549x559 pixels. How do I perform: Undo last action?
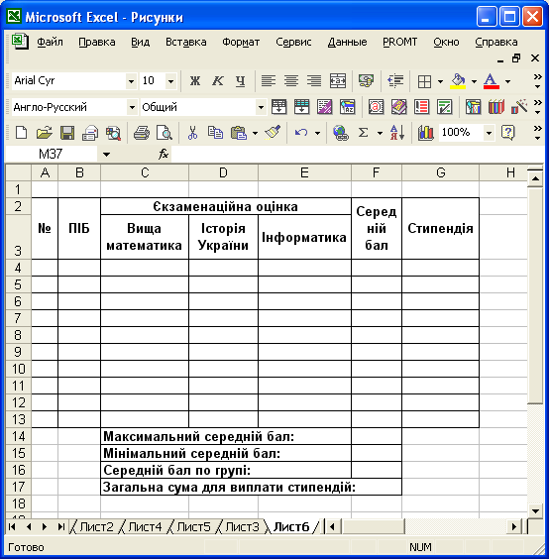tap(301, 133)
